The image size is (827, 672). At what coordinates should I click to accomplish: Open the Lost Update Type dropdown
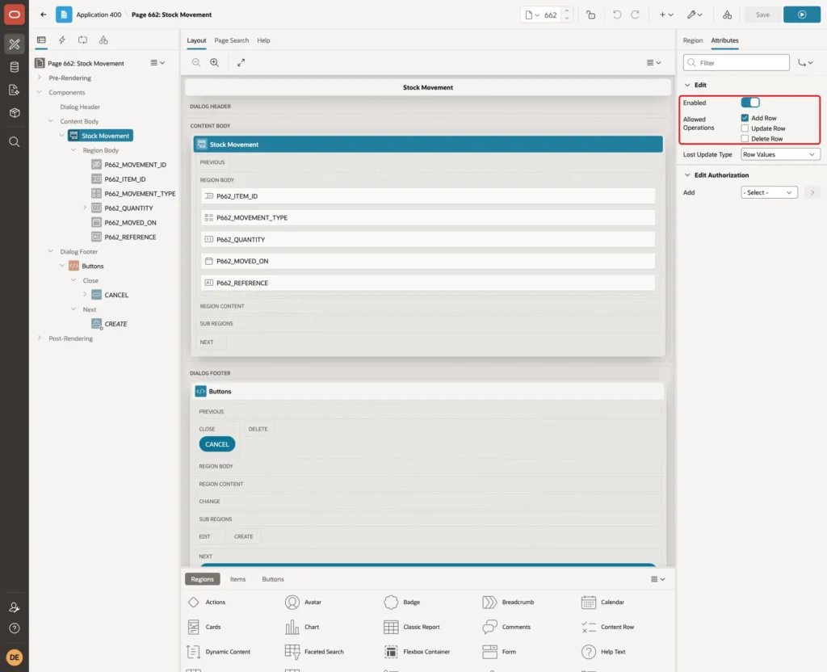(x=780, y=154)
